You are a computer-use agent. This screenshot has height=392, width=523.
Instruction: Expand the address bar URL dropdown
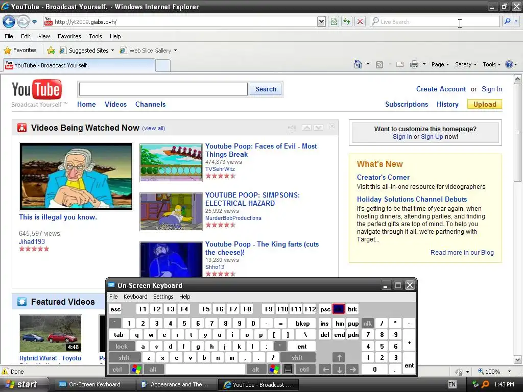point(321,21)
